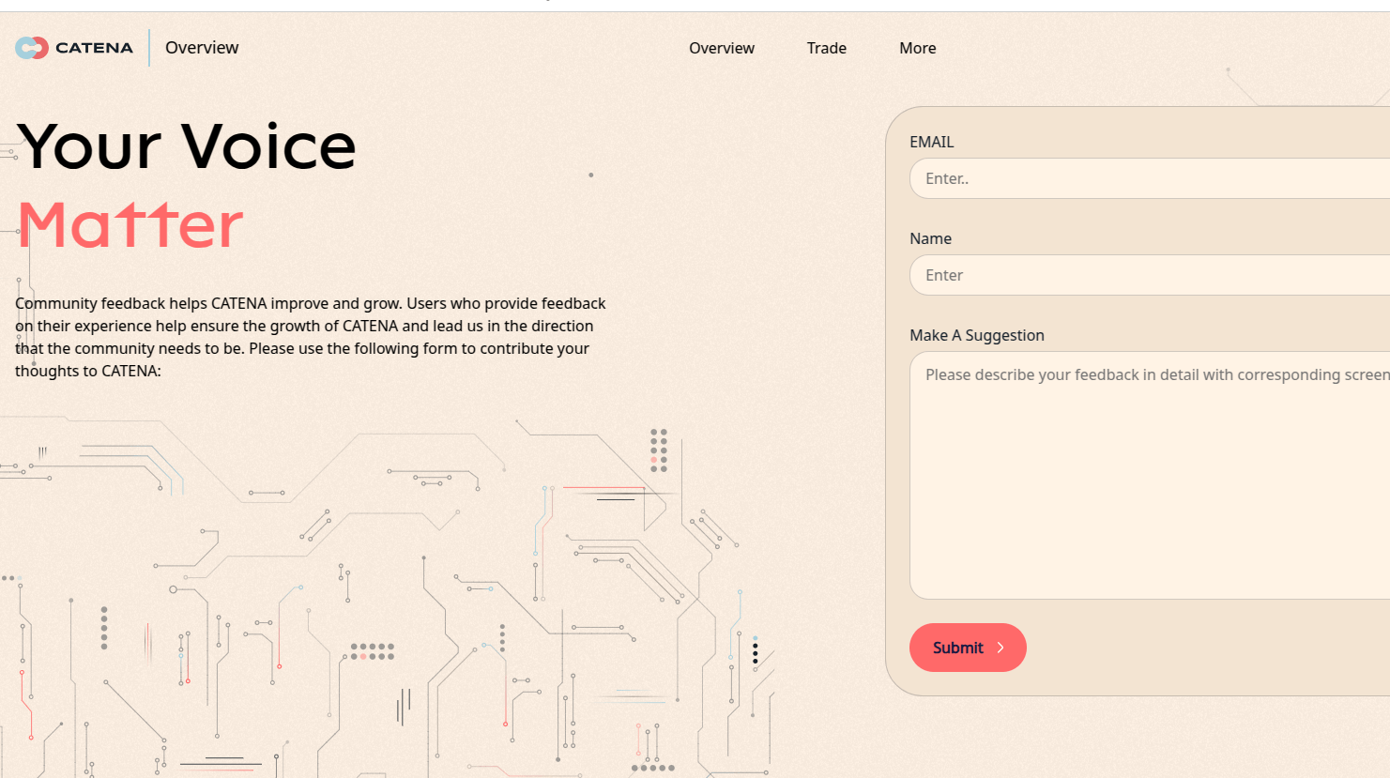
Task: Submit the feedback form
Action: [x=968, y=648]
